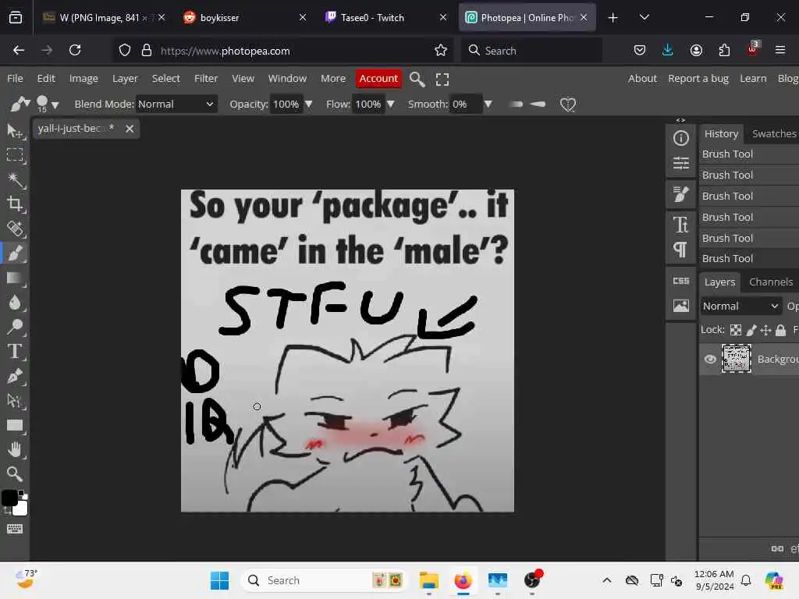Open the File menu
This screenshot has width=799, height=599.
point(15,79)
